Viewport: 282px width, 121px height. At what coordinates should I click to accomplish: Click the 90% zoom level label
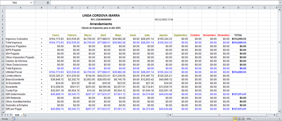(249, 119)
